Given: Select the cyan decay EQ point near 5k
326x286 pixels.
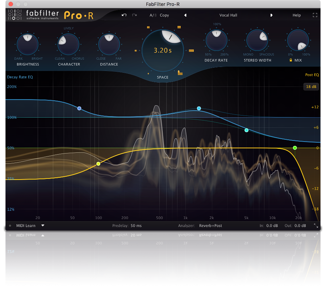Looking at the screenshot, I should pos(246,130).
